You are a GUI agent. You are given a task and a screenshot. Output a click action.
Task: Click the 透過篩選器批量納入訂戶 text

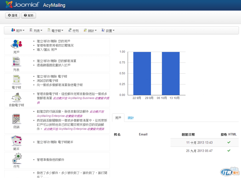(54, 65)
